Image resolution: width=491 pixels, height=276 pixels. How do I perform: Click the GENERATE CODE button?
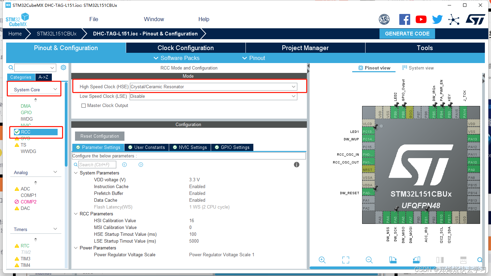[407, 34]
